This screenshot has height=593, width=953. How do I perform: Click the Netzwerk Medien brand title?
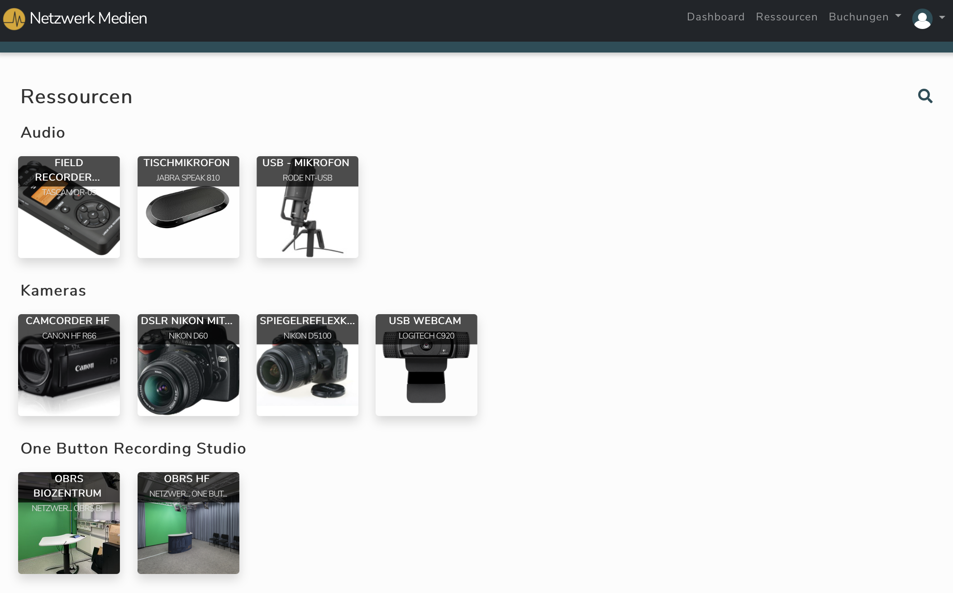click(88, 18)
